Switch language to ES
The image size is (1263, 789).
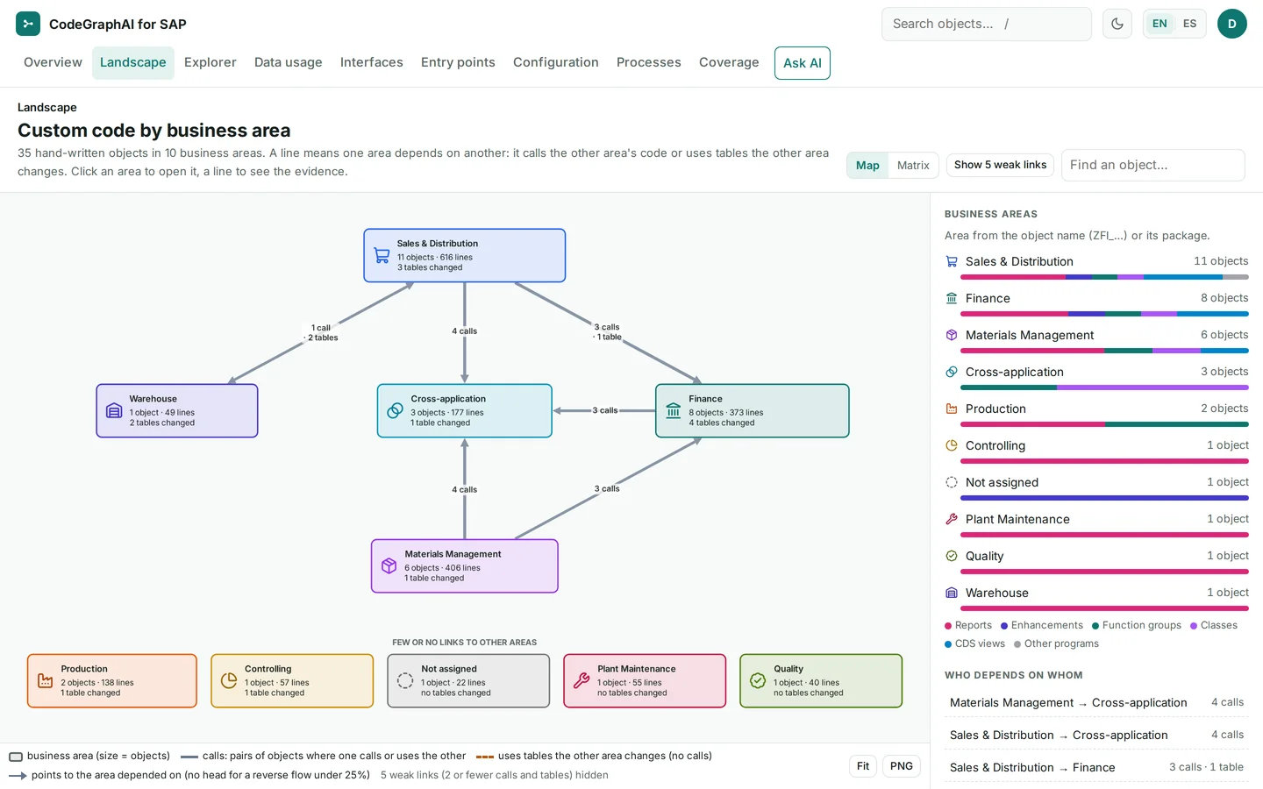tap(1189, 24)
